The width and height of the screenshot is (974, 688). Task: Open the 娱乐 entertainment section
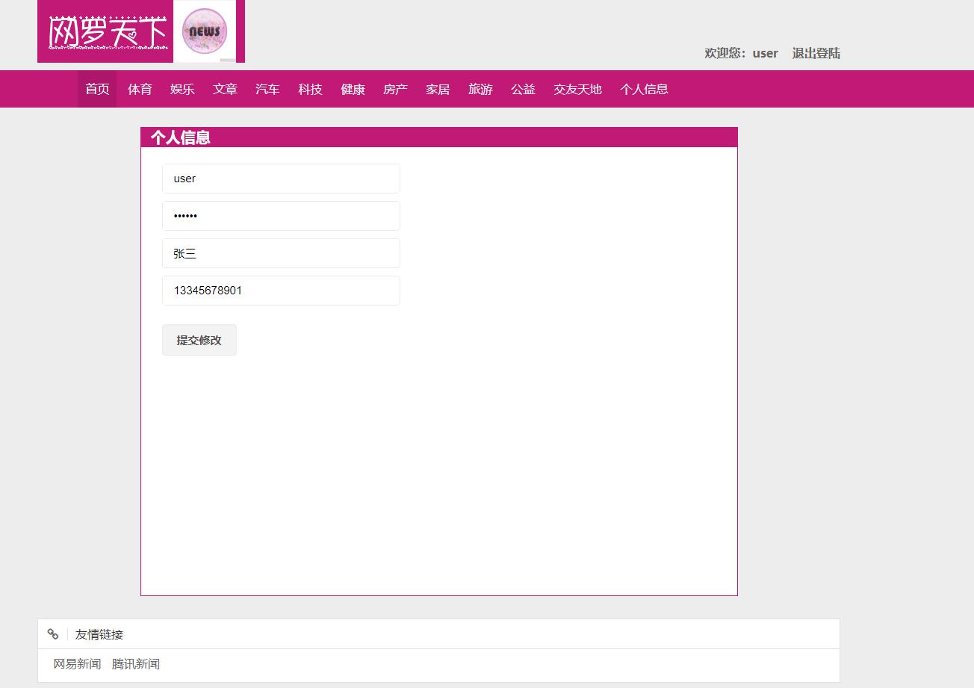(182, 88)
